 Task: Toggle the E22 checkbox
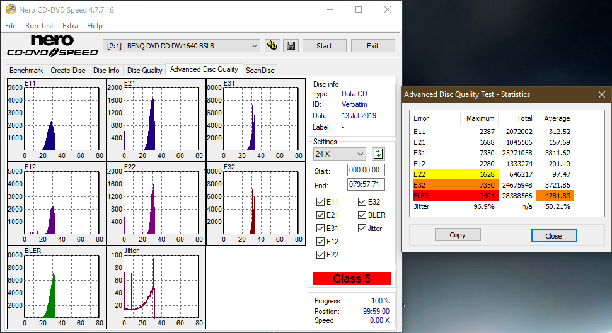click(320, 254)
